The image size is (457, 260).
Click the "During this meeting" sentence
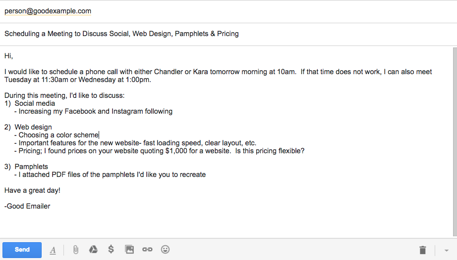64,95
